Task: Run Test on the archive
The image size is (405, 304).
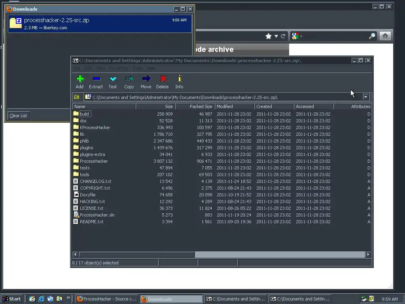Action: pyautogui.click(x=113, y=79)
